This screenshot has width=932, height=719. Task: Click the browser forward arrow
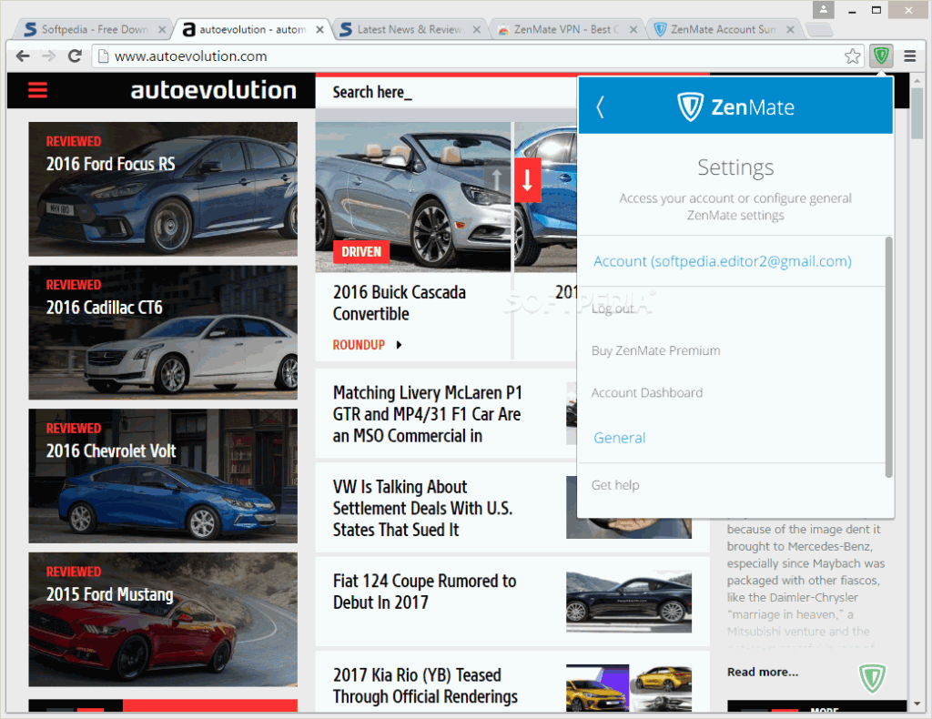click(49, 56)
